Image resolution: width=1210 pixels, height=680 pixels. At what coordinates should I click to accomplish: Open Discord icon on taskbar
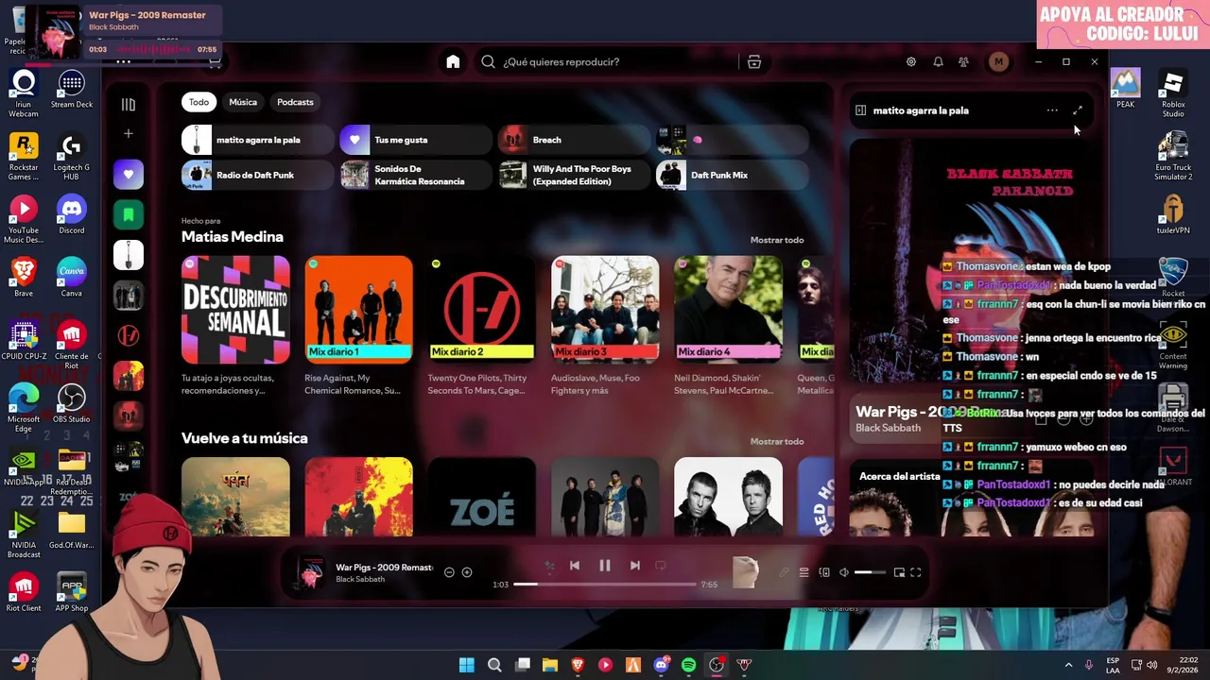point(661,665)
